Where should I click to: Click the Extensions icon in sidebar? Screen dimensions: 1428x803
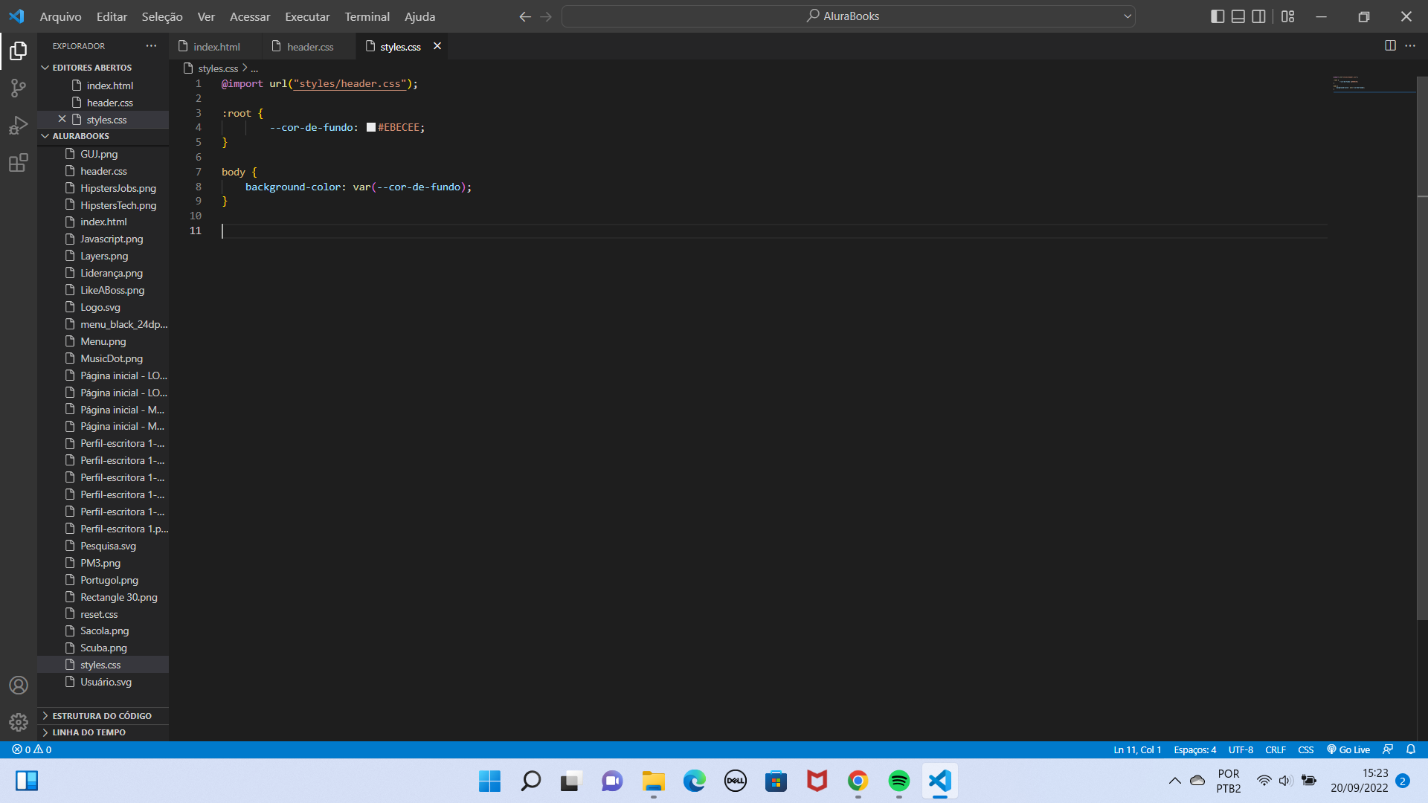19,163
